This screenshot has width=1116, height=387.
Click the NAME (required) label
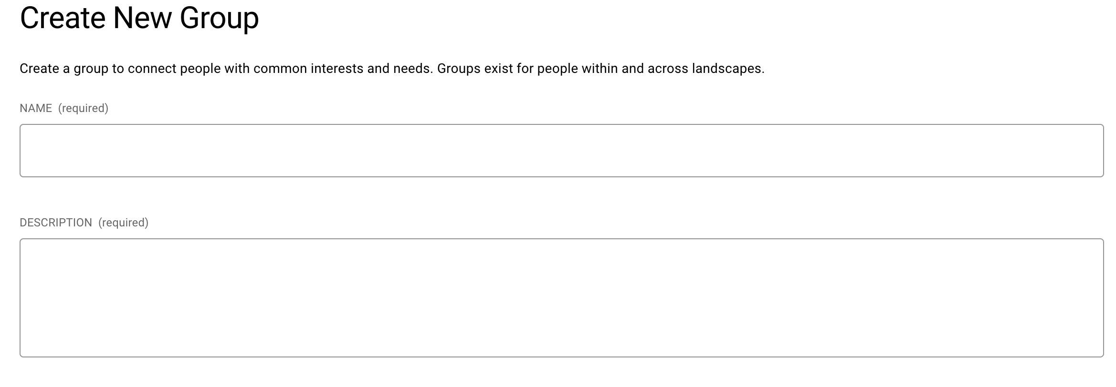36,108
